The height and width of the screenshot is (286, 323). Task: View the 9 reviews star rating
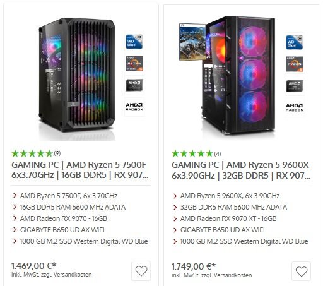[x=36, y=153]
